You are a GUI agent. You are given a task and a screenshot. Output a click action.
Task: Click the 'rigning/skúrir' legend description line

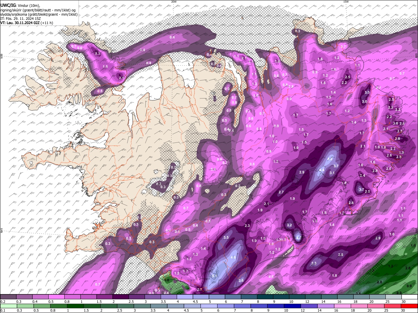(x=38, y=10)
